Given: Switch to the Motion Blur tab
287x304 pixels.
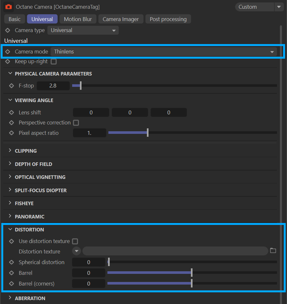Looking at the screenshot, I should tap(78, 19).
